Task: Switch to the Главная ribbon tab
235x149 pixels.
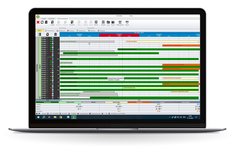Action: click(x=44, y=19)
